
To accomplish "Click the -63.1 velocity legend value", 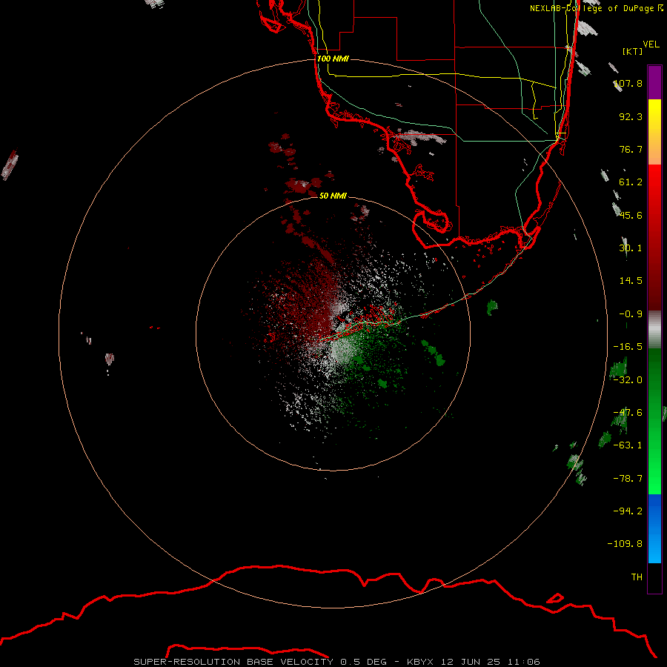I will tap(628, 445).
